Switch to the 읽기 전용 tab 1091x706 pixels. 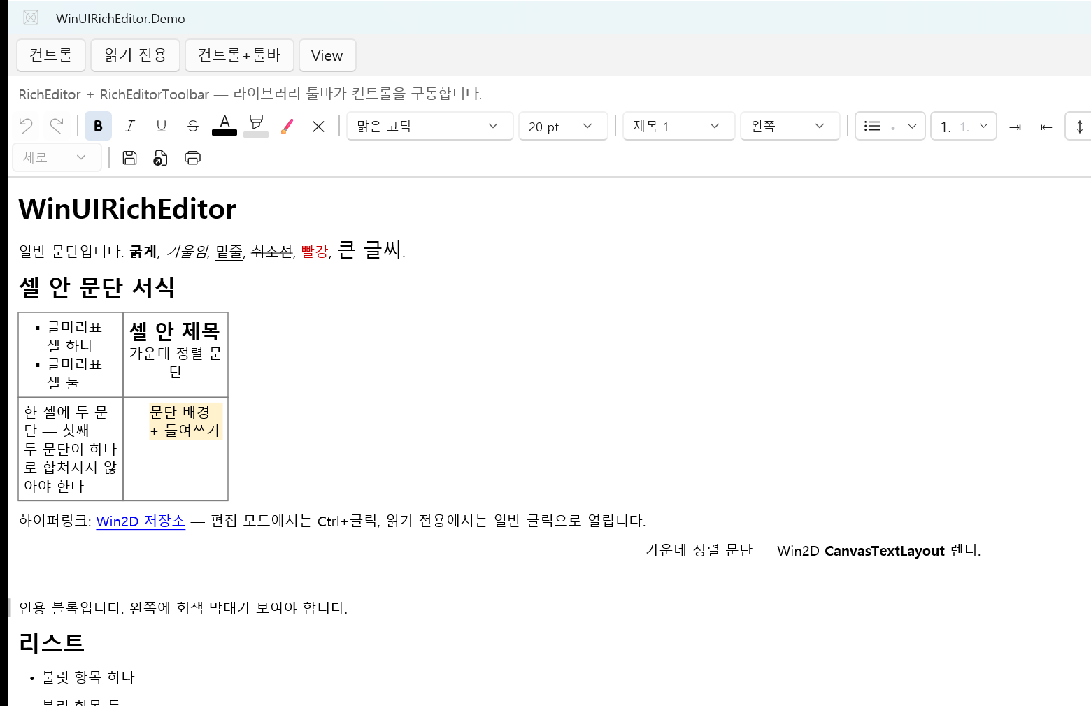pos(136,55)
